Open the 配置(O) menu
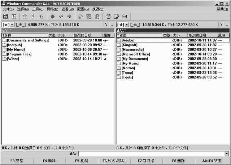The height and width of the screenshot is (165, 231). pyautogui.click(x=83, y=9)
